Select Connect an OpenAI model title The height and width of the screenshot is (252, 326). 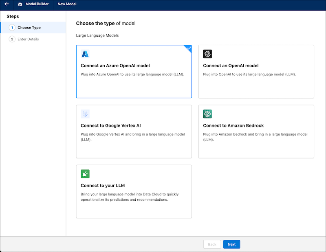tap(231, 66)
